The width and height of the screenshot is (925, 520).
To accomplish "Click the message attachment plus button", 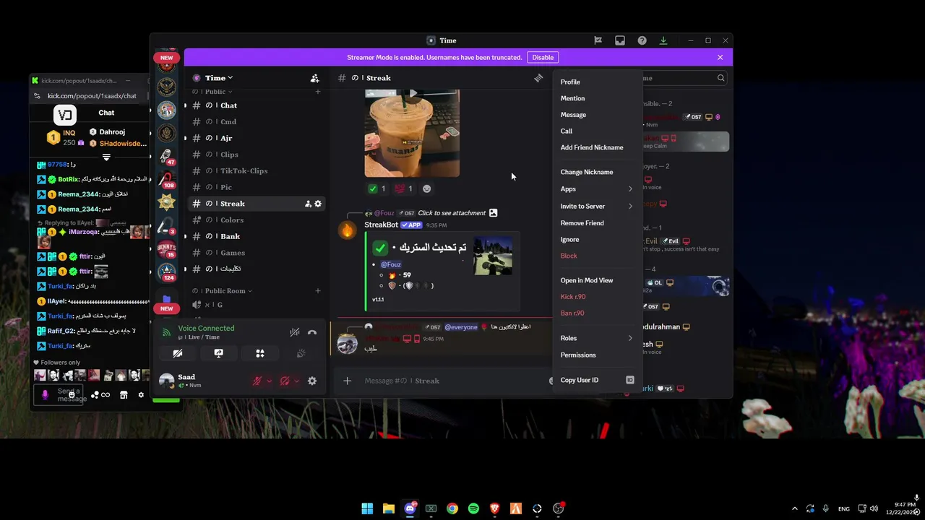I will point(348,381).
